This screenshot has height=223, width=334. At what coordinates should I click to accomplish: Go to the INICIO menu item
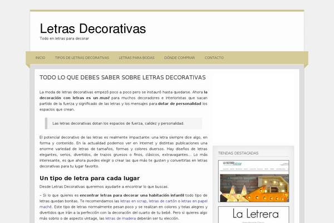point(40,58)
